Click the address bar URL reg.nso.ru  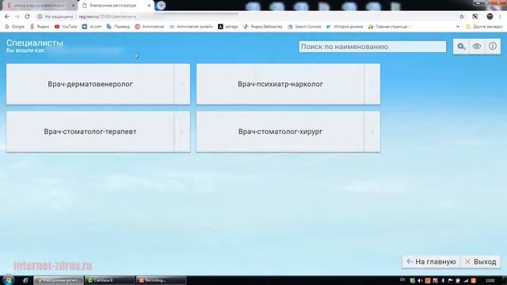tap(108, 17)
